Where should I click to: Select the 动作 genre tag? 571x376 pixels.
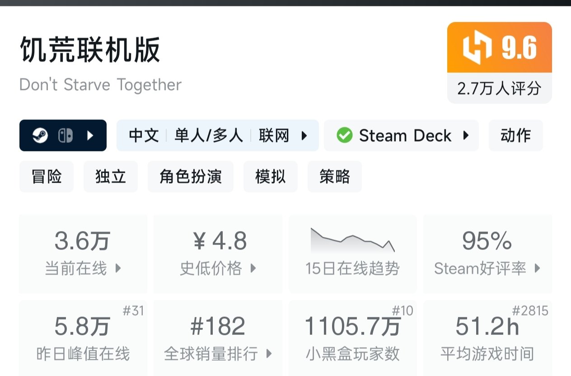coord(515,136)
